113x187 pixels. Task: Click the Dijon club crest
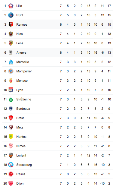tap(11, 183)
